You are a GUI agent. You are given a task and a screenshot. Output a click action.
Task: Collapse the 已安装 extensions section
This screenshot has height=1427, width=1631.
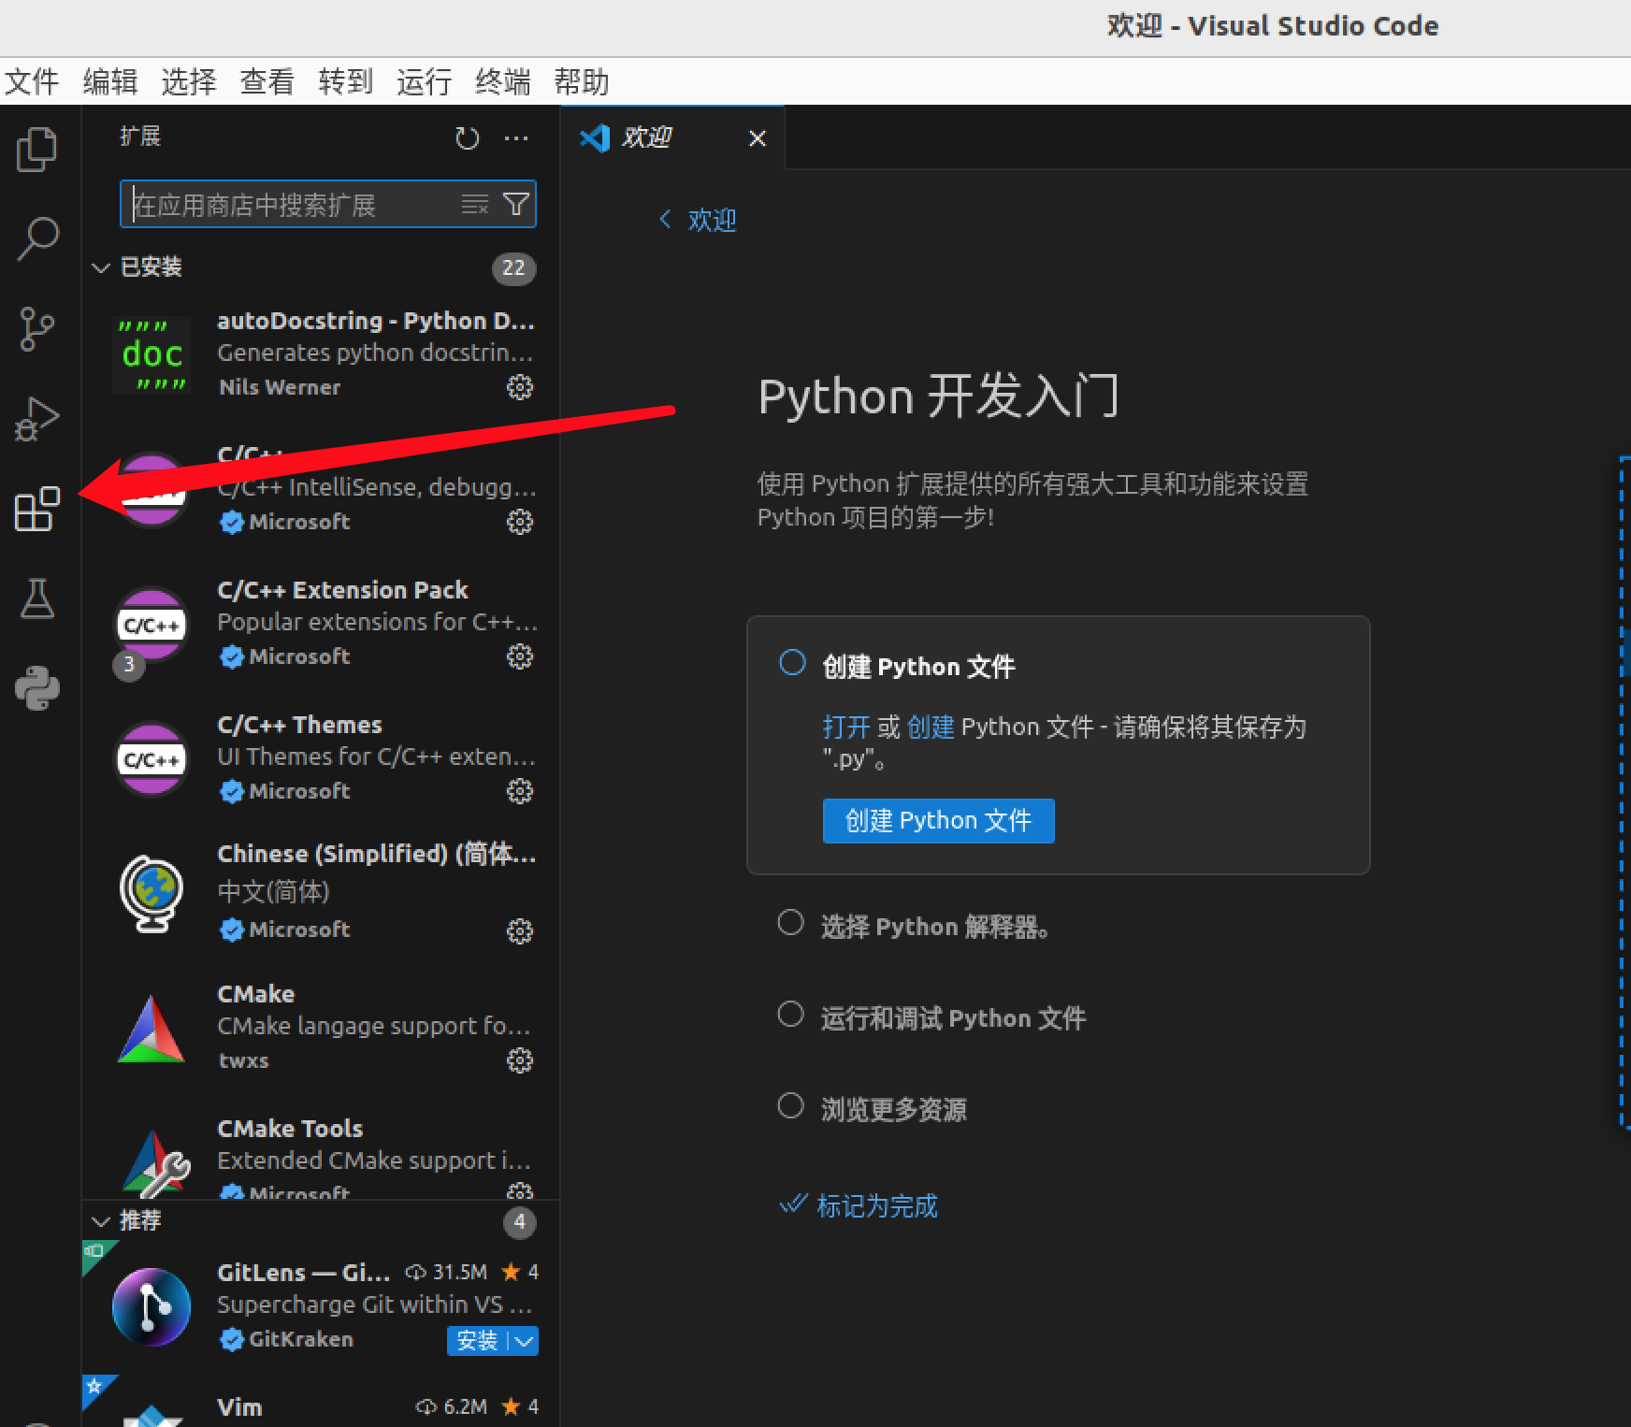[101, 267]
